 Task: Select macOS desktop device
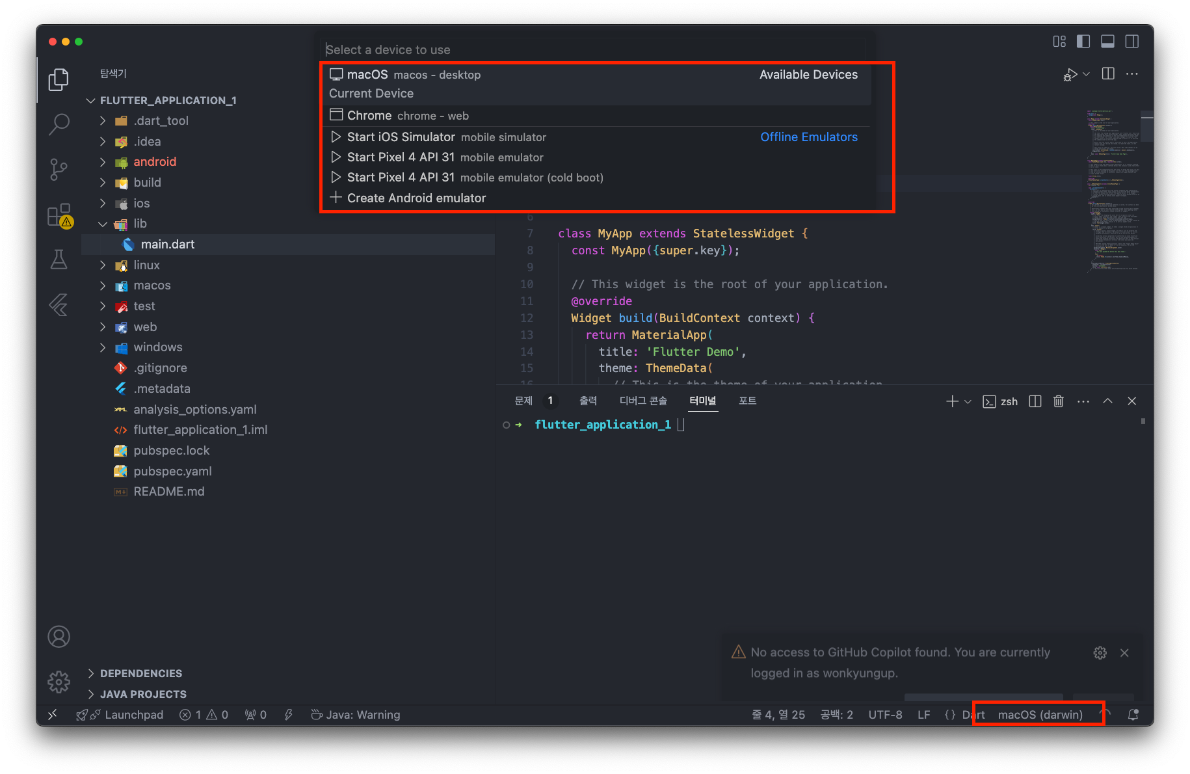click(596, 84)
